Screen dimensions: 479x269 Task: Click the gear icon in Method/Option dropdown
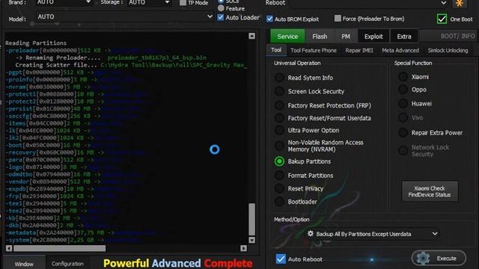[x=311, y=234]
